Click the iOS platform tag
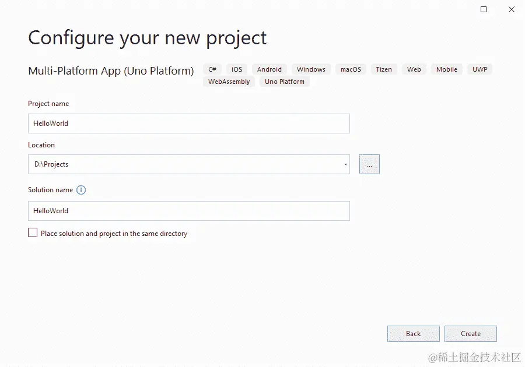525x367 pixels. point(237,69)
